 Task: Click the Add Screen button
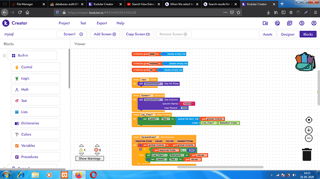(x=105, y=34)
